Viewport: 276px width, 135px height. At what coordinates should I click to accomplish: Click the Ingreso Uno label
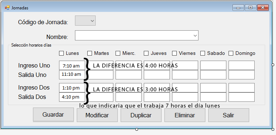[x=34, y=66]
